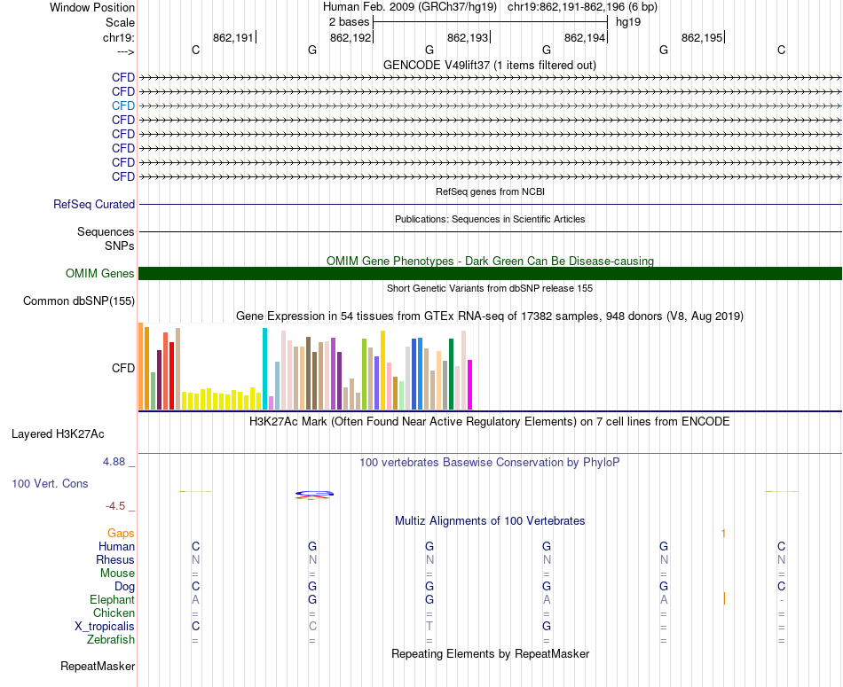Select the Rhesus species label
Screen dimensions: 843x687
point(115,559)
